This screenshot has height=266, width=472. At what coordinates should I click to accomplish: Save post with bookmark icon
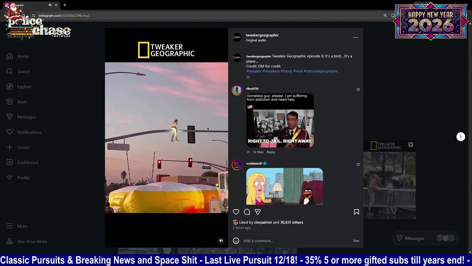pos(356,212)
